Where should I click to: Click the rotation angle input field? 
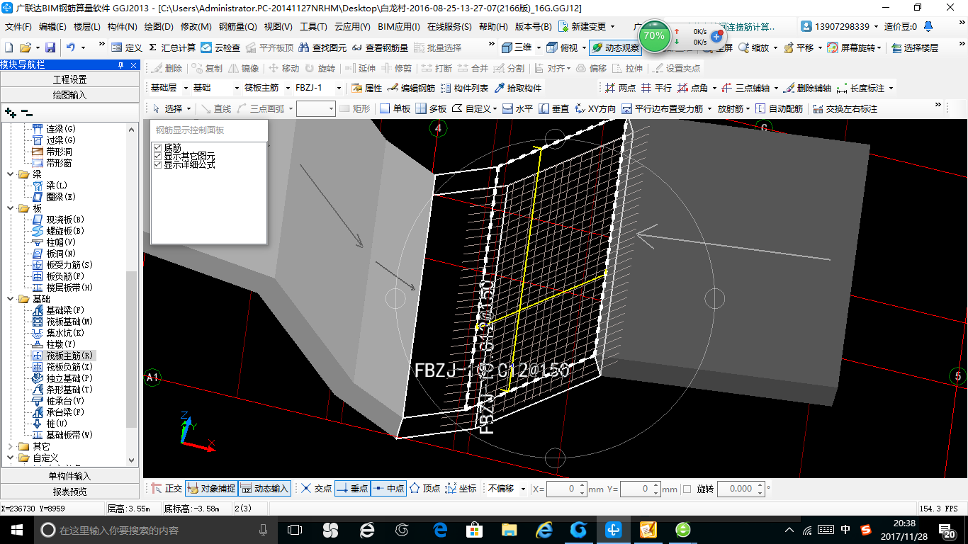tap(741, 489)
